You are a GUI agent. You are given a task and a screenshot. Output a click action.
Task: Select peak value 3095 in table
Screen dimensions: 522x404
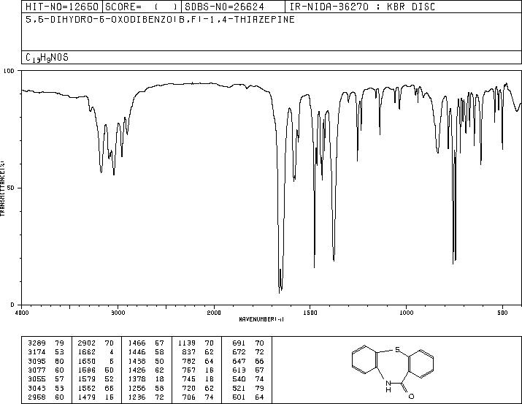37,361
